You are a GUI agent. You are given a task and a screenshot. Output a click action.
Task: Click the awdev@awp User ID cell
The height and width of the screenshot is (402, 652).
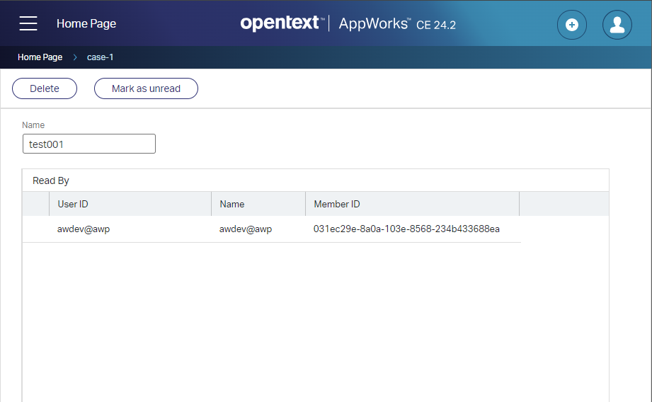(84, 229)
